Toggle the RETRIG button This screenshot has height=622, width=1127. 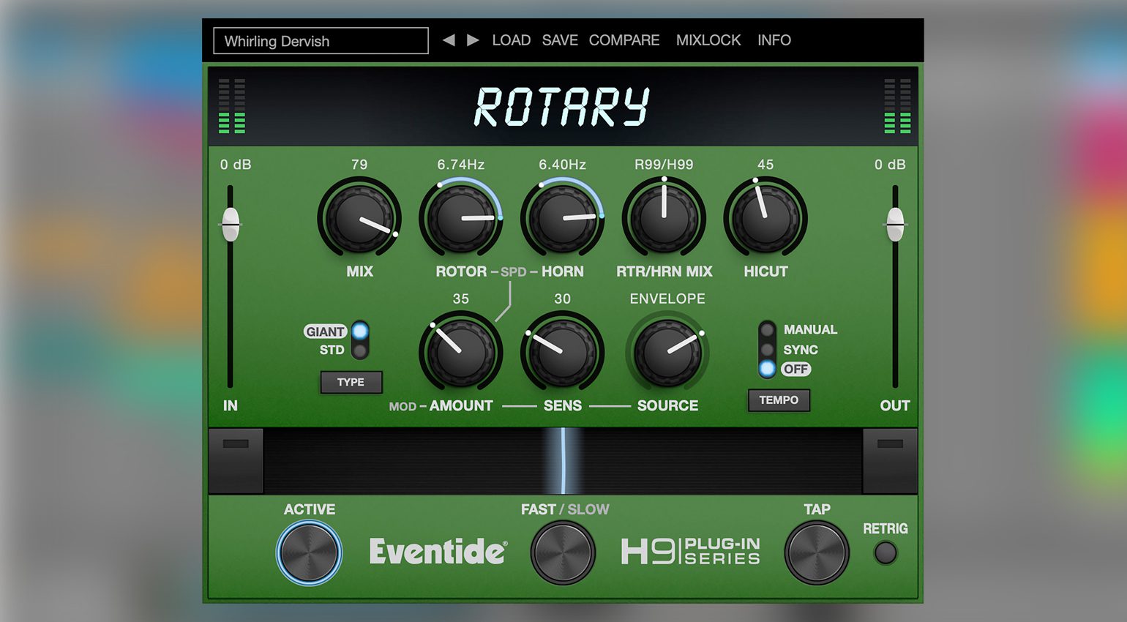[x=885, y=553]
